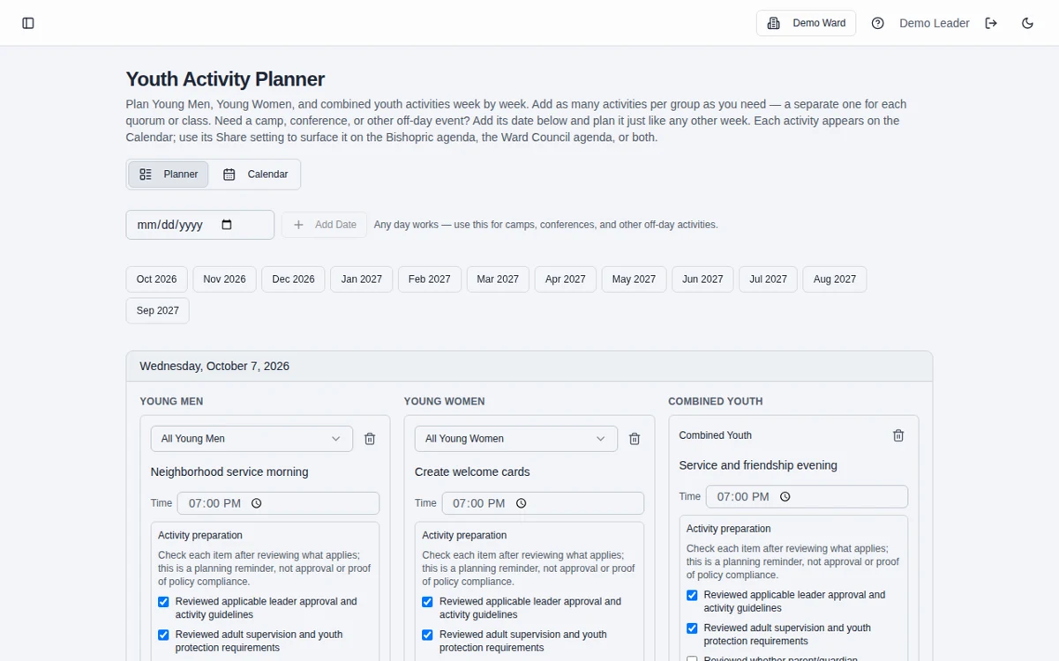Click the Planner list icon
Screen dimensions: 1059x661
point(146,175)
